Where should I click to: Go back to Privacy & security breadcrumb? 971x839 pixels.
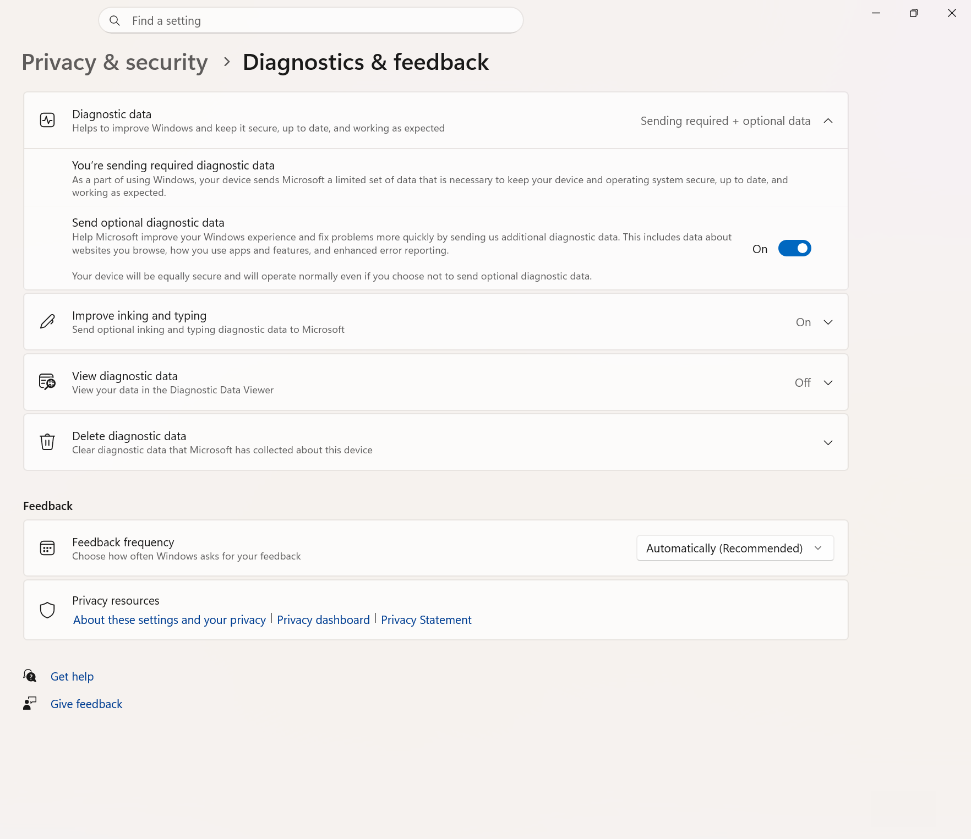tap(114, 62)
